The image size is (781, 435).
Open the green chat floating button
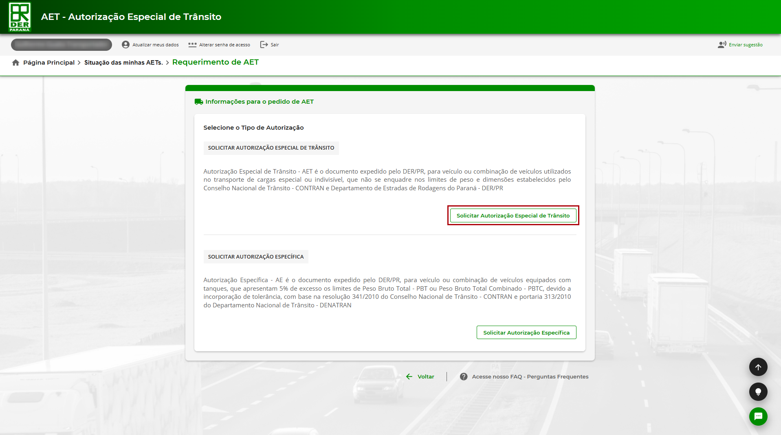pyautogui.click(x=758, y=416)
